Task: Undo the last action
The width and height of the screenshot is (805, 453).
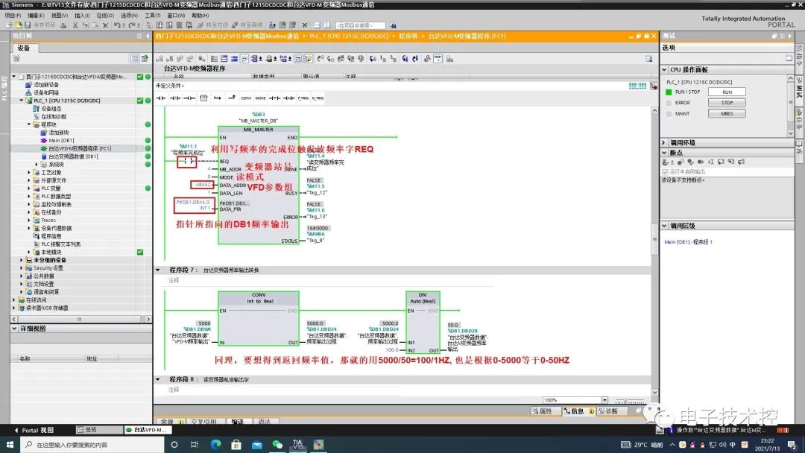Action: pyautogui.click(x=117, y=25)
